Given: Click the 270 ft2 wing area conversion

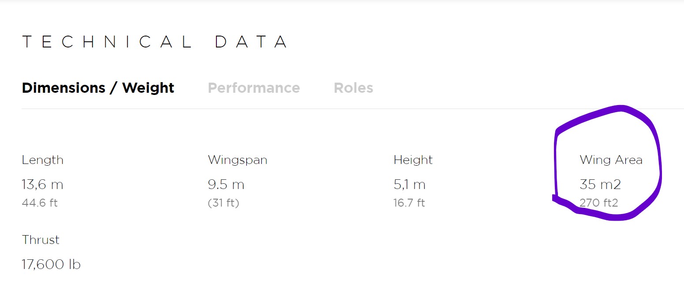Looking at the screenshot, I should (598, 203).
